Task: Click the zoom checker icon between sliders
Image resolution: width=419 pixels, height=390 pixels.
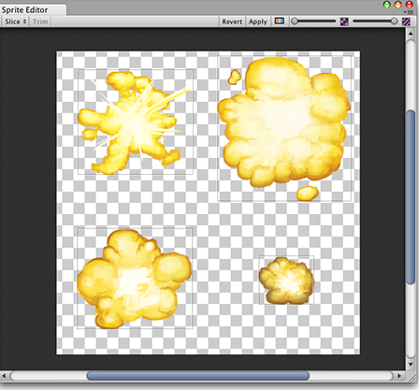Action: pyautogui.click(x=344, y=22)
